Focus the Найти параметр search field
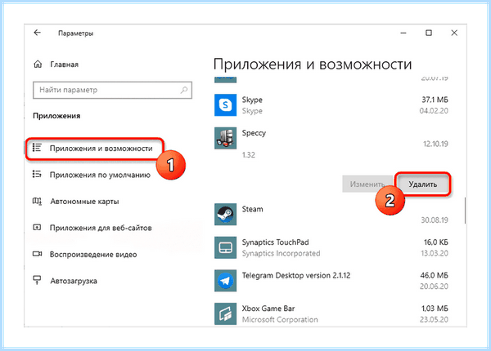This screenshot has width=491, height=351. pos(112,90)
